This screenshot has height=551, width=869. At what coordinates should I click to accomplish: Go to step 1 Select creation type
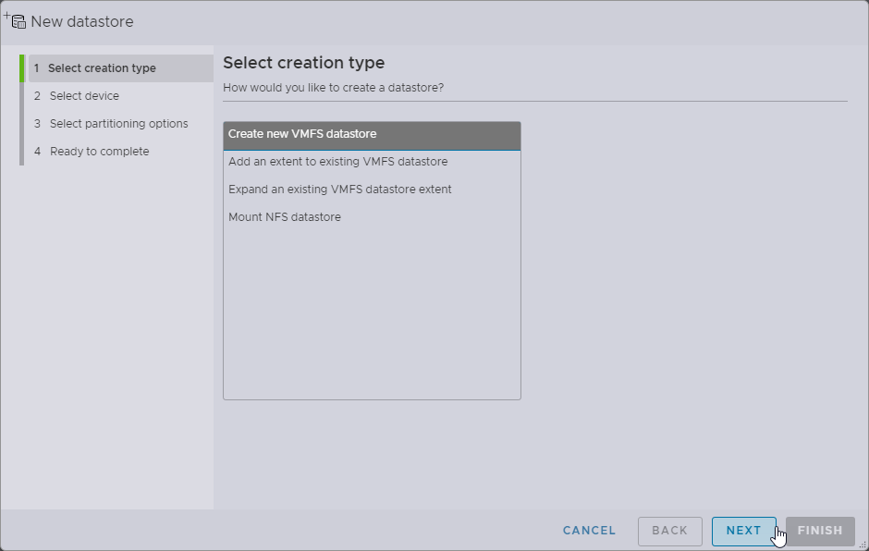pos(102,68)
